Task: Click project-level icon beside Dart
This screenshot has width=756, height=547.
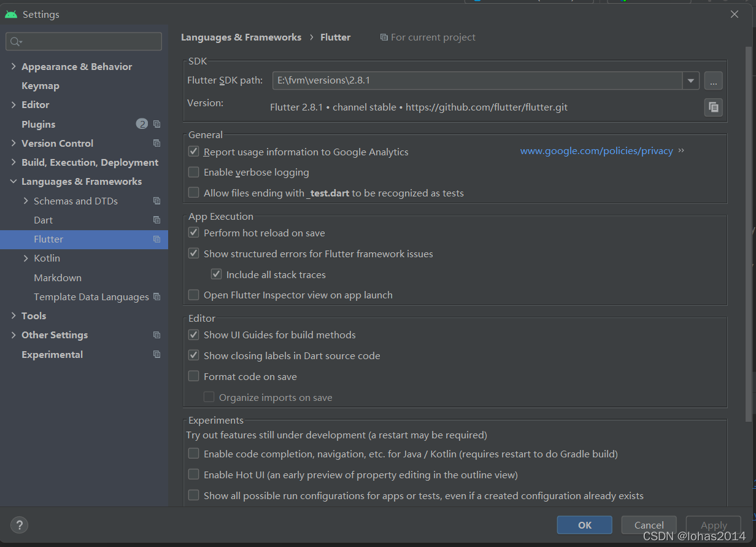Action: click(157, 220)
